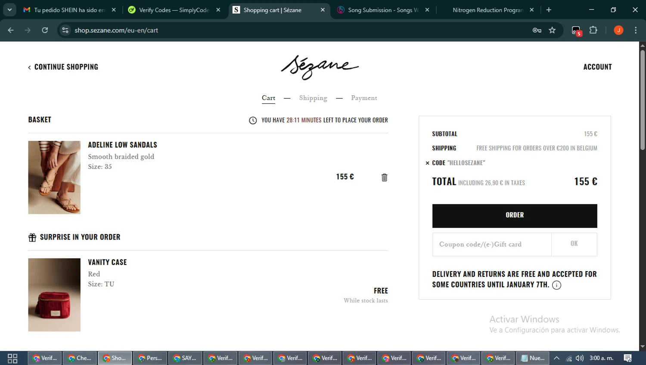Click the While stock lasts note

(x=366, y=301)
